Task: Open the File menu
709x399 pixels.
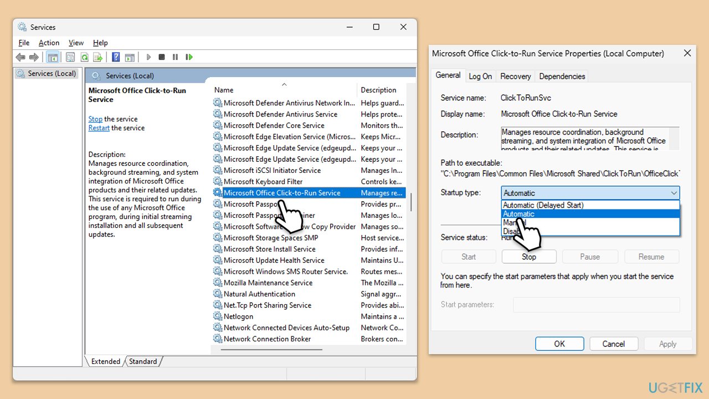Action: [24, 43]
